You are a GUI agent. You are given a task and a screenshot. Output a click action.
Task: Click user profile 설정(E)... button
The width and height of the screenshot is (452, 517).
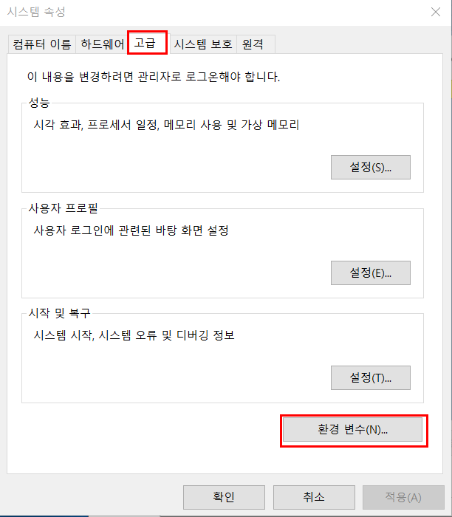[371, 273]
